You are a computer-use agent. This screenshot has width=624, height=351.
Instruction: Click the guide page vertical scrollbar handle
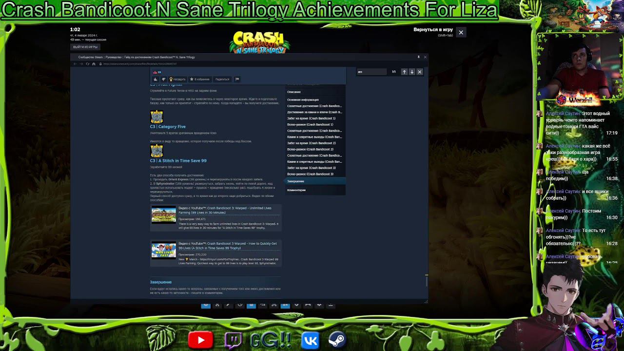tap(427, 280)
